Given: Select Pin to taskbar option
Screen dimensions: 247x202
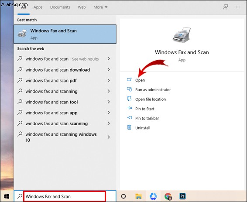Looking at the screenshot, I should tap(147, 118).
